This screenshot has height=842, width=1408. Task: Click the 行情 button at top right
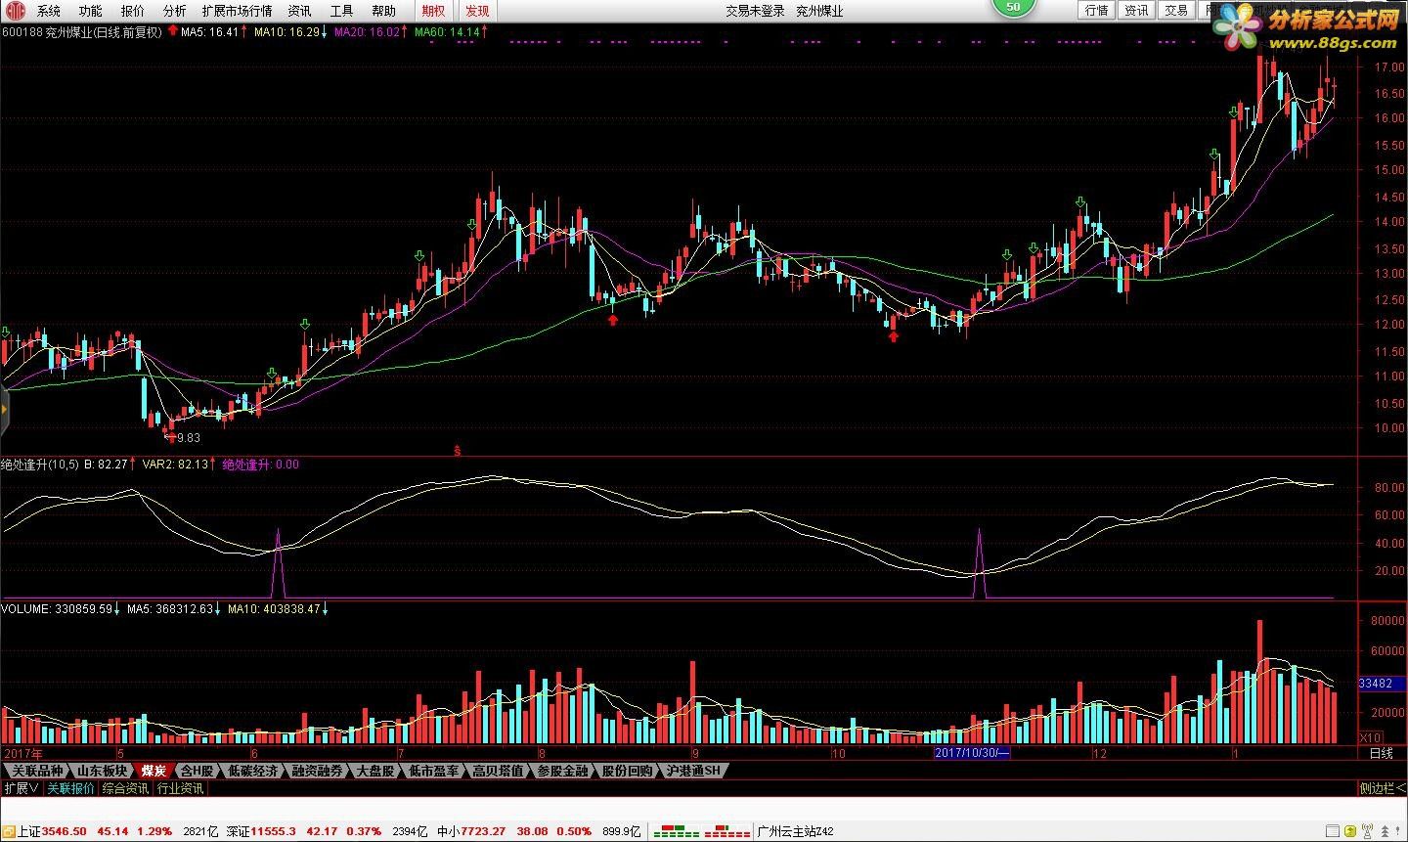(1097, 10)
